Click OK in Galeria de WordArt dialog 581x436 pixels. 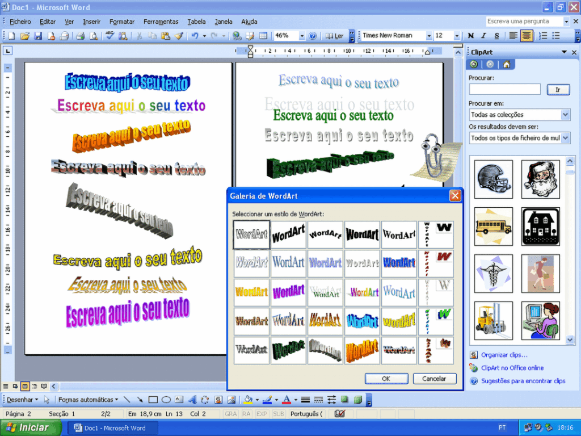coord(386,379)
